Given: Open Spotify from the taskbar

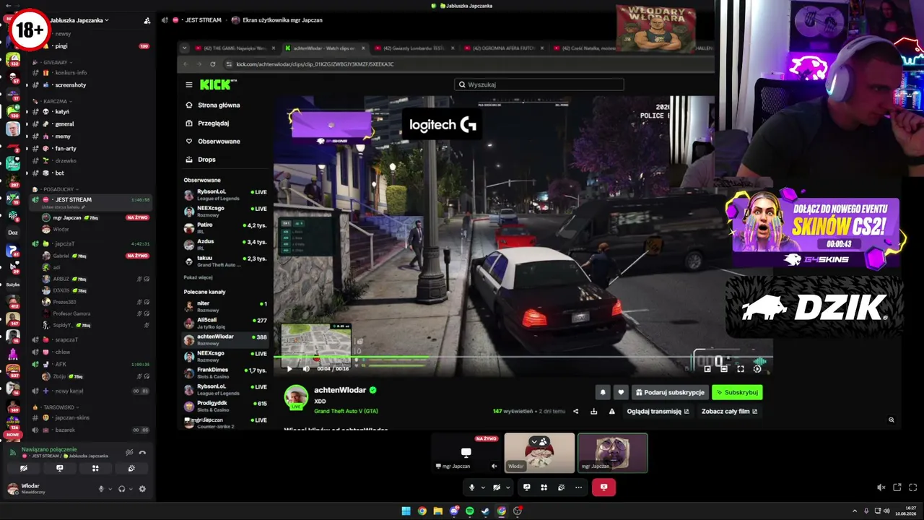Looking at the screenshot, I should tap(470, 511).
